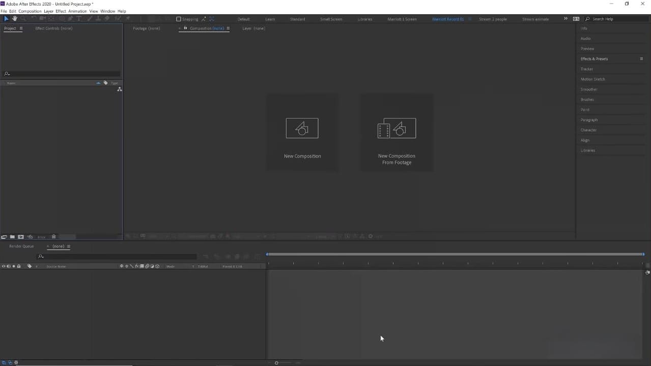This screenshot has height=366, width=651.
Task: Open the Align panel
Action: coord(585,140)
